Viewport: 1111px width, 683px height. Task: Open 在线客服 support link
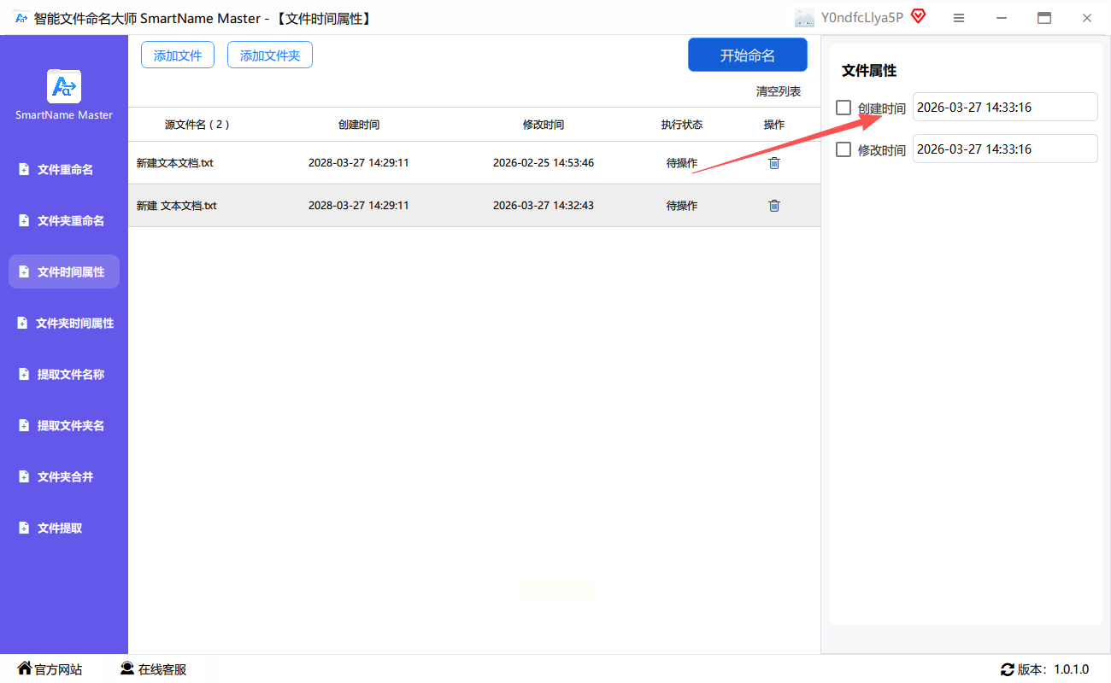162,669
